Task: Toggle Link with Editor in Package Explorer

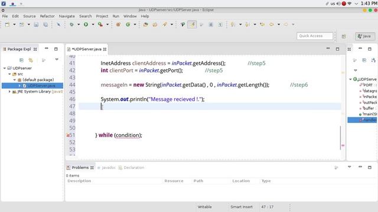Action: coord(31,60)
